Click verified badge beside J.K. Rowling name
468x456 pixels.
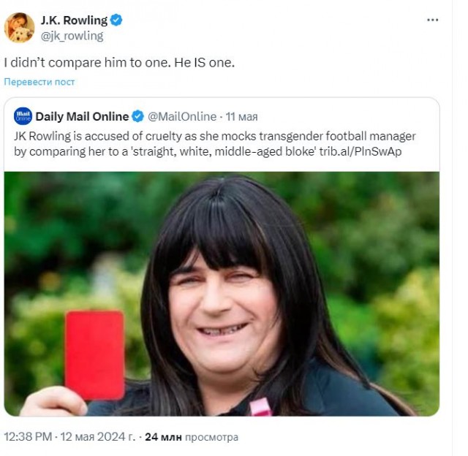point(116,20)
